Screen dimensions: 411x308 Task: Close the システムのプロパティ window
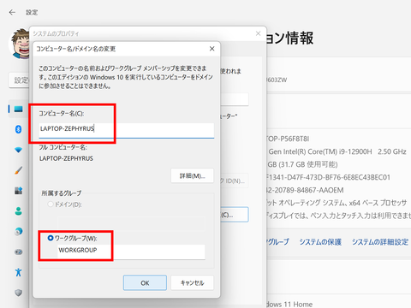(258, 33)
